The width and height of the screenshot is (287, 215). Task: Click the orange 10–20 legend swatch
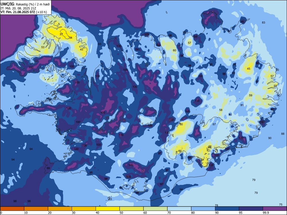pyautogui.click(x=36, y=209)
